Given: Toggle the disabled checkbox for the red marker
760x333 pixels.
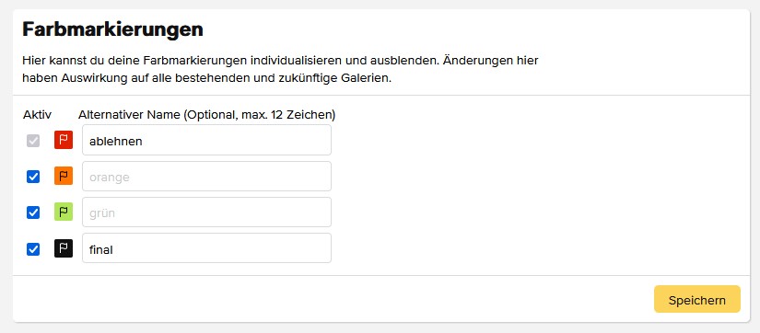Looking at the screenshot, I should tap(33, 141).
